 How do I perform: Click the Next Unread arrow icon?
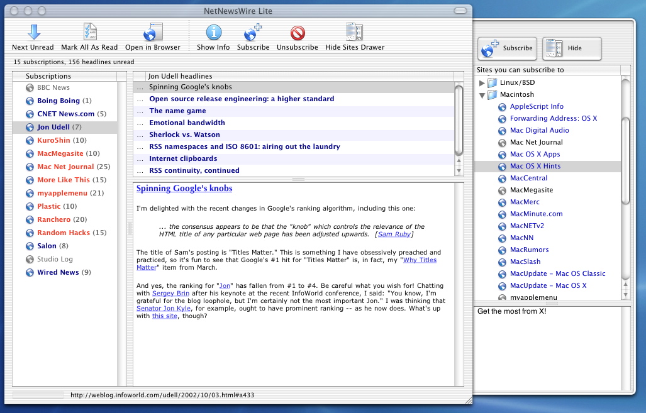pos(34,32)
